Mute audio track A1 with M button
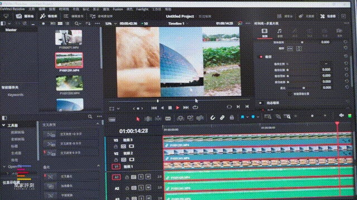Screen dimensions: 357x200 click(x=148, y=177)
